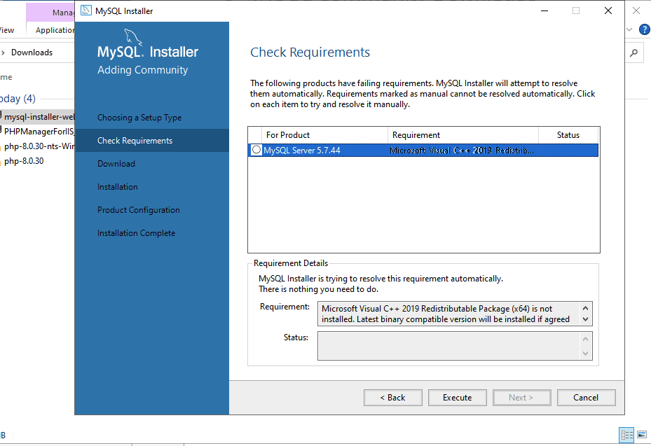Click the Downloads breadcrumb in address bar

tap(32, 53)
